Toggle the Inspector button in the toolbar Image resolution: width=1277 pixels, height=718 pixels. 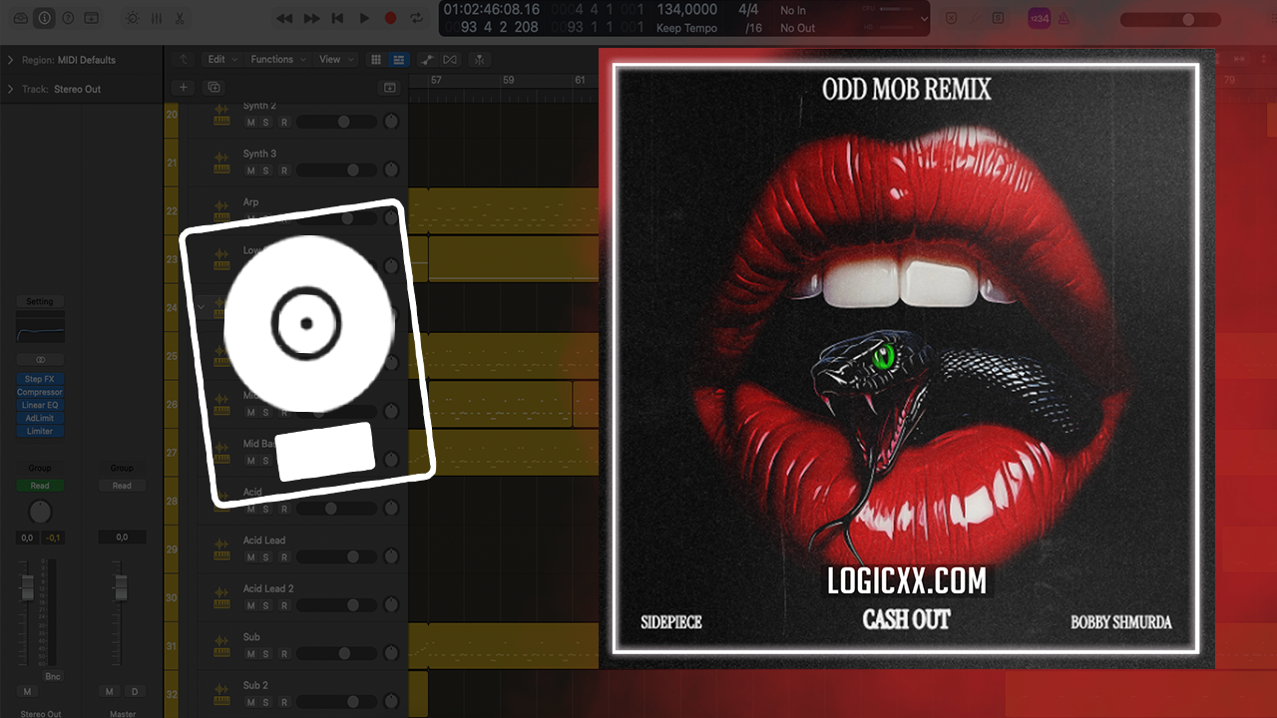(x=44, y=18)
